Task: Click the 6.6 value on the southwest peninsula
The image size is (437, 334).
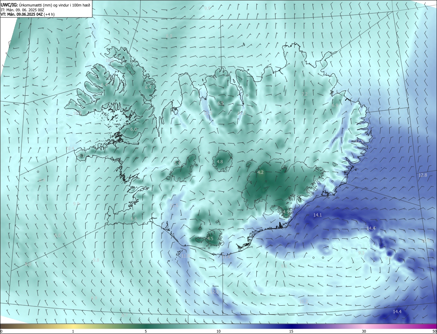Action: (134, 219)
